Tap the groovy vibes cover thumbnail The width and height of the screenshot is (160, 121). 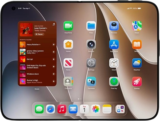[23, 52]
